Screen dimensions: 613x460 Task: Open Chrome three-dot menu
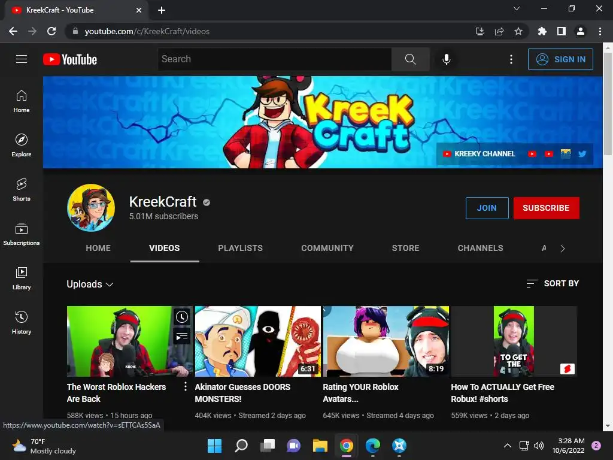click(x=600, y=31)
